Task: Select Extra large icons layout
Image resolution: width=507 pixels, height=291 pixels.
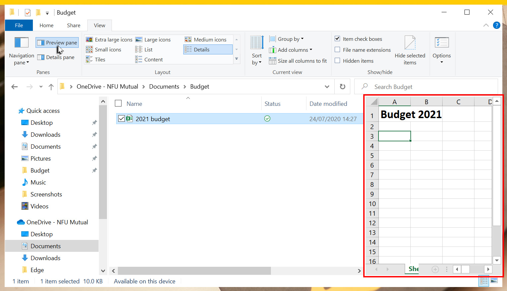Action: click(x=109, y=40)
